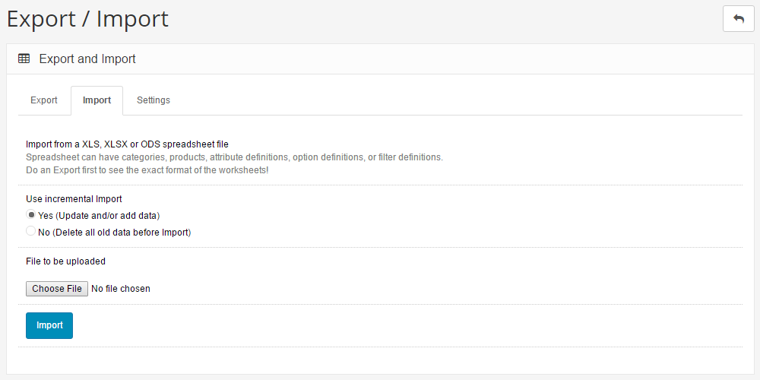The width and height of the screenshot is (760, 380).
Task: Click the 'Import from a XLS, XLSX or ODS' heading
Action: click(127, 144)
